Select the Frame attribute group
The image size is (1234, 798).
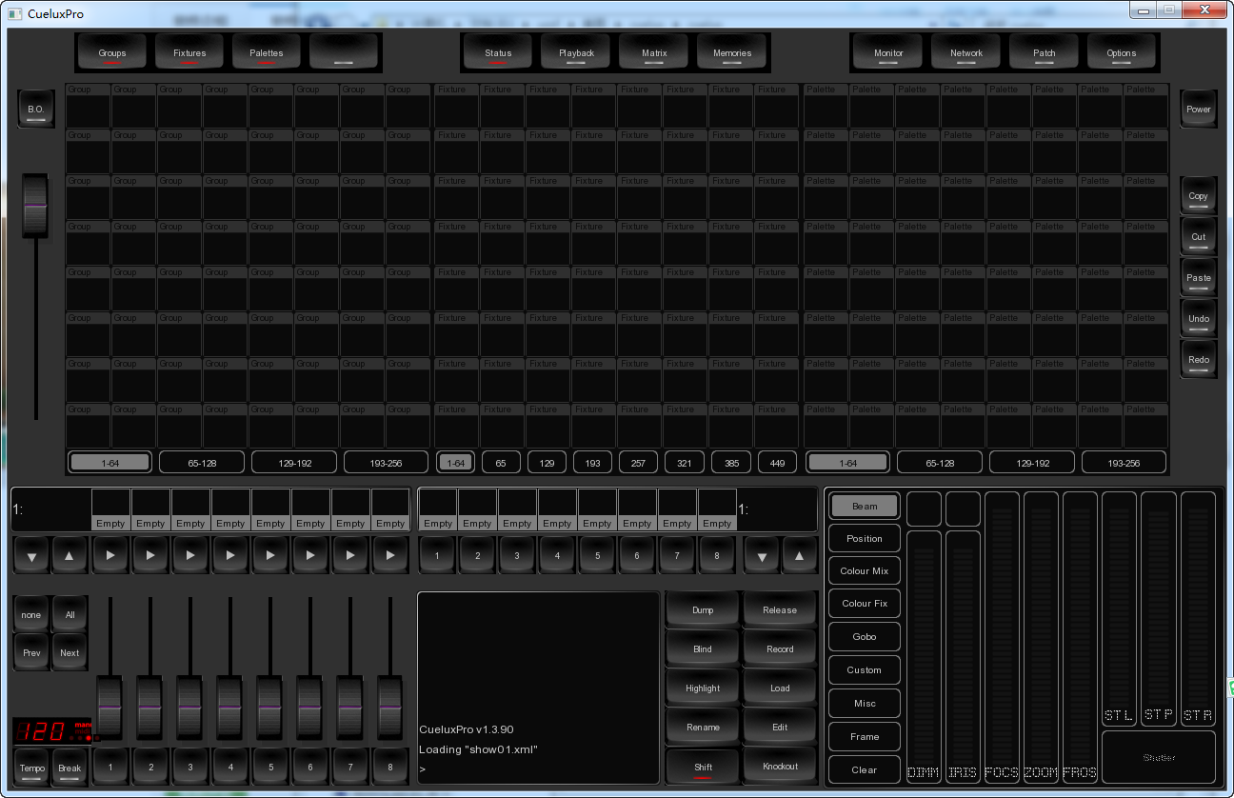click(x=865, y=736)
